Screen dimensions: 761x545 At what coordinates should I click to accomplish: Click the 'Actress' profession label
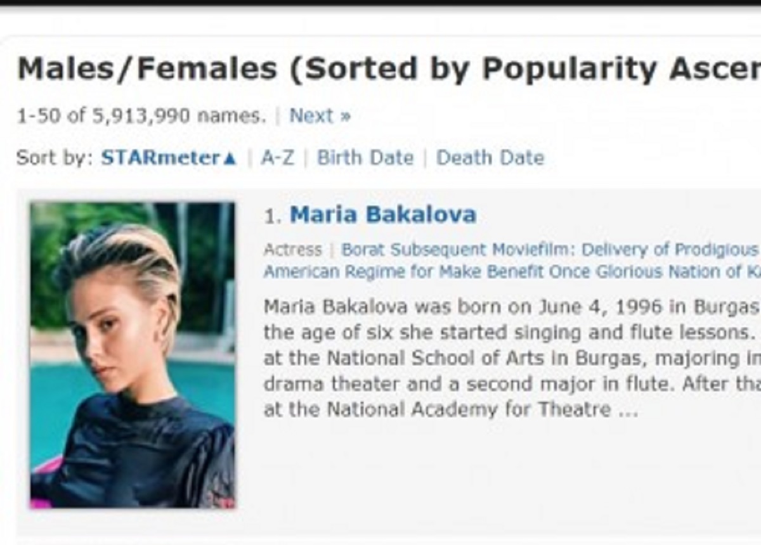pyautogui.click(x=292, y=250)
